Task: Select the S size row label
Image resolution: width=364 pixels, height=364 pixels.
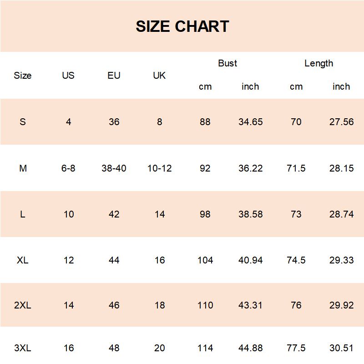Action: point(23,122)
